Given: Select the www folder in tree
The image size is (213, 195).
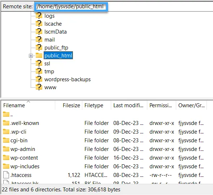Looking at the screenshot, I should (x=50, y=87).
